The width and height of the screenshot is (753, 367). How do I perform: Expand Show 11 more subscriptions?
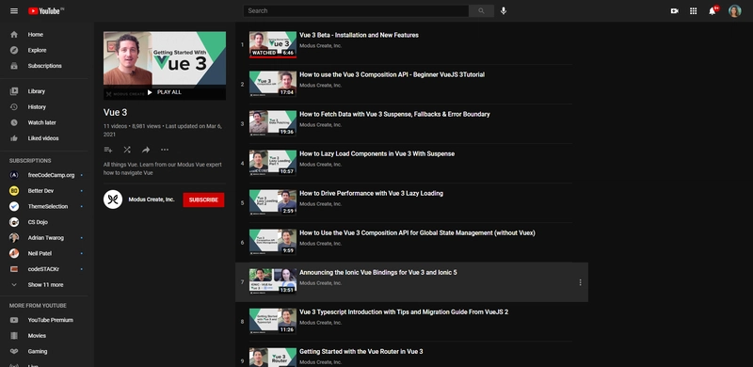[x=45, y=285]
